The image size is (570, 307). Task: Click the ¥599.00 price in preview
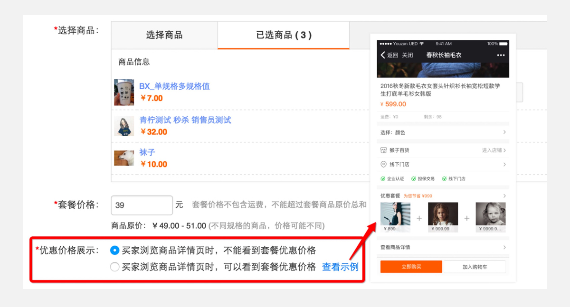[x=393, y=104]
